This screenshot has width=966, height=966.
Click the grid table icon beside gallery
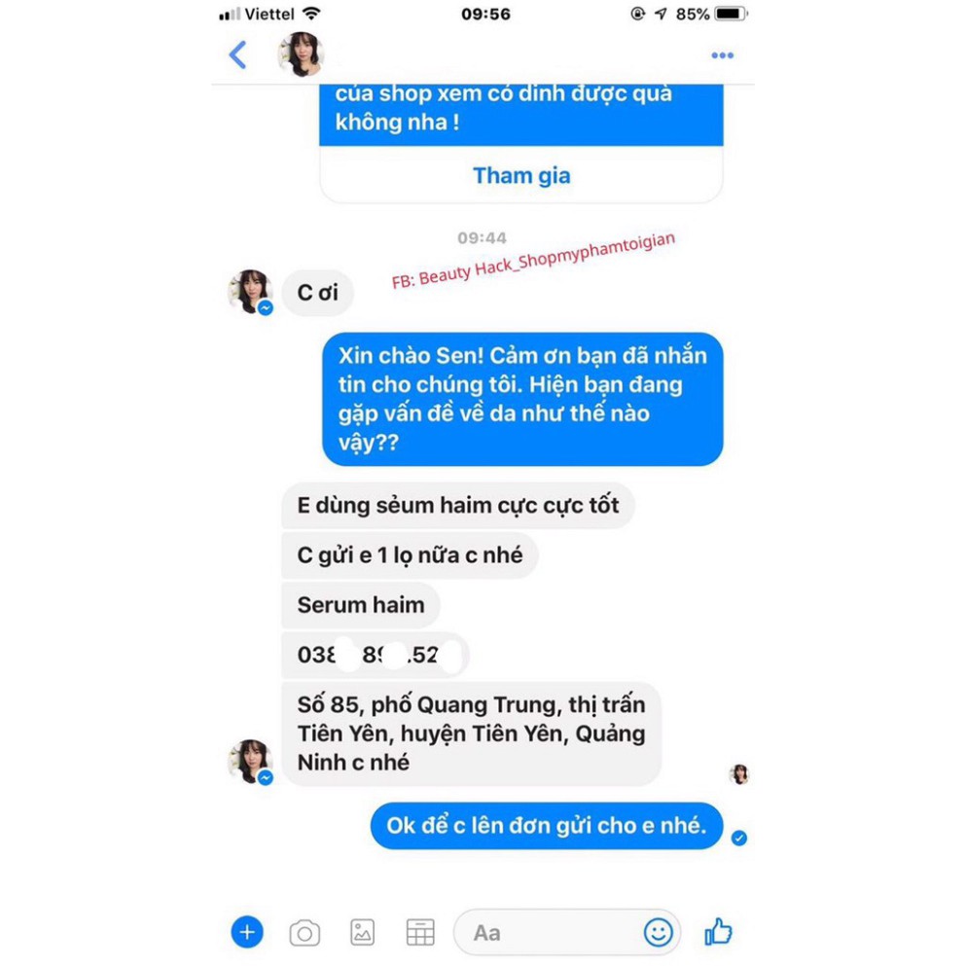click(x=420, y=932)
